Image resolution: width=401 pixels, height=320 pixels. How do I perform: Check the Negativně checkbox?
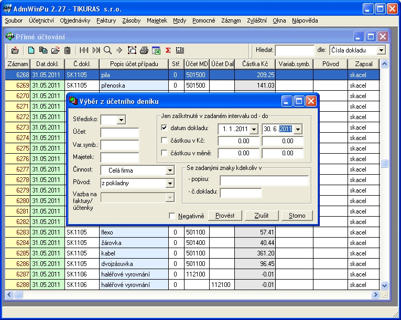[172, 216]
